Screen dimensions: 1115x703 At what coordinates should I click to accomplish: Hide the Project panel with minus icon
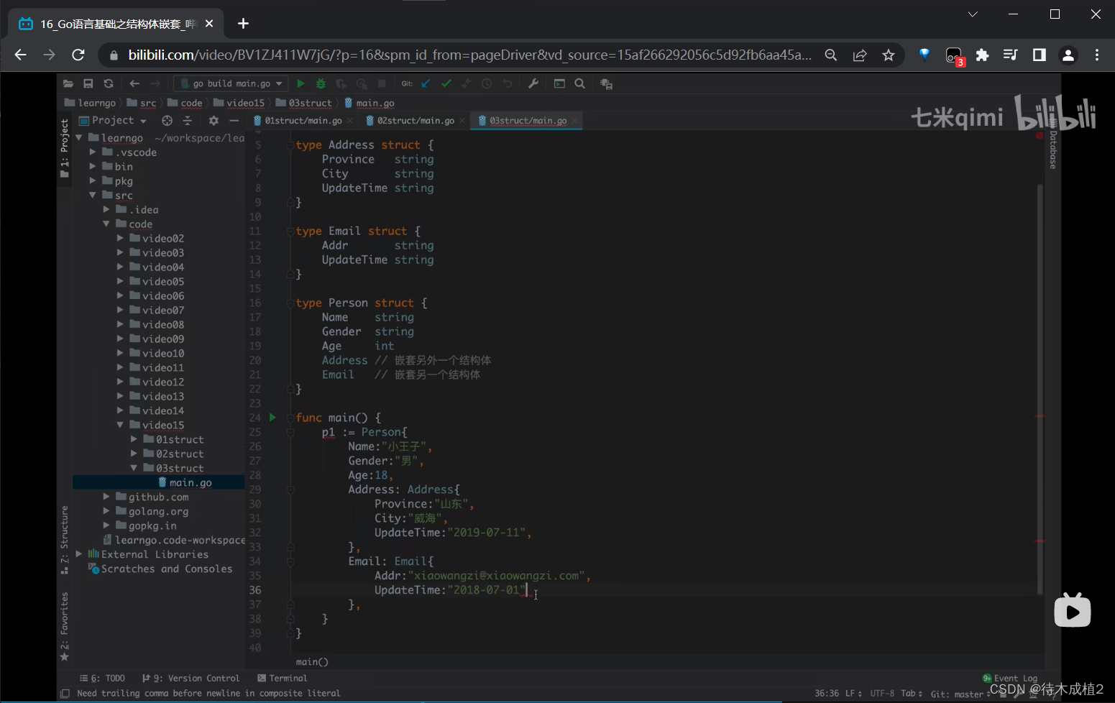[234, 121]
